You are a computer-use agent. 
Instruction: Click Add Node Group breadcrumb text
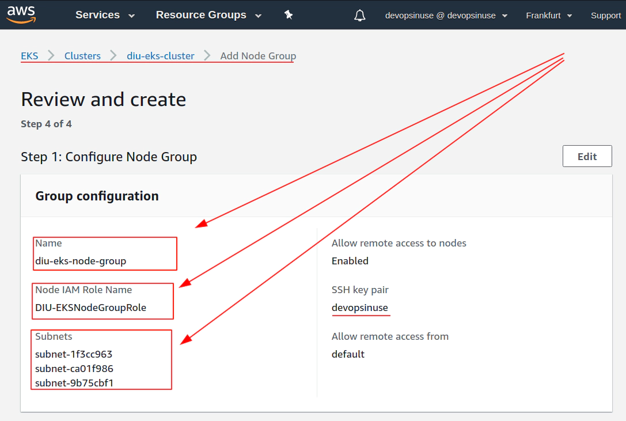point(259,56)
